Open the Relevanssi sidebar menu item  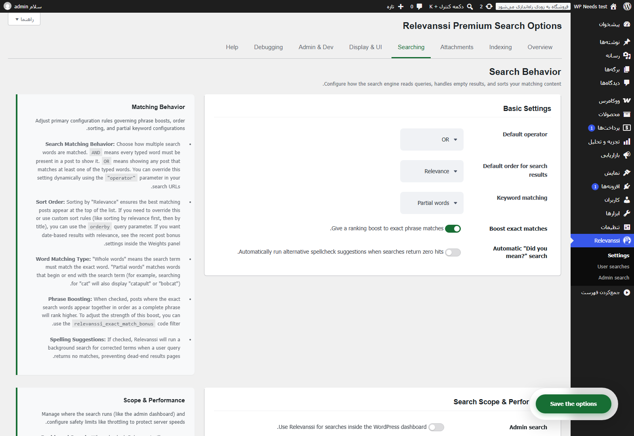[602, 241]
